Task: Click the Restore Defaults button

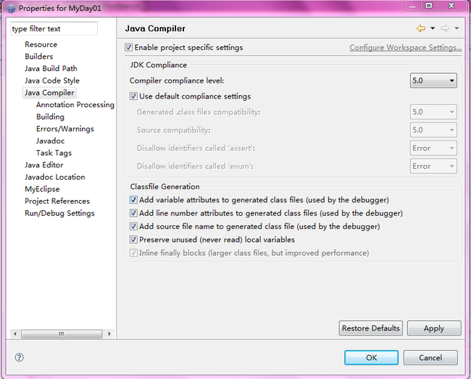Action: pyautogui.click(x=371, y=328)
